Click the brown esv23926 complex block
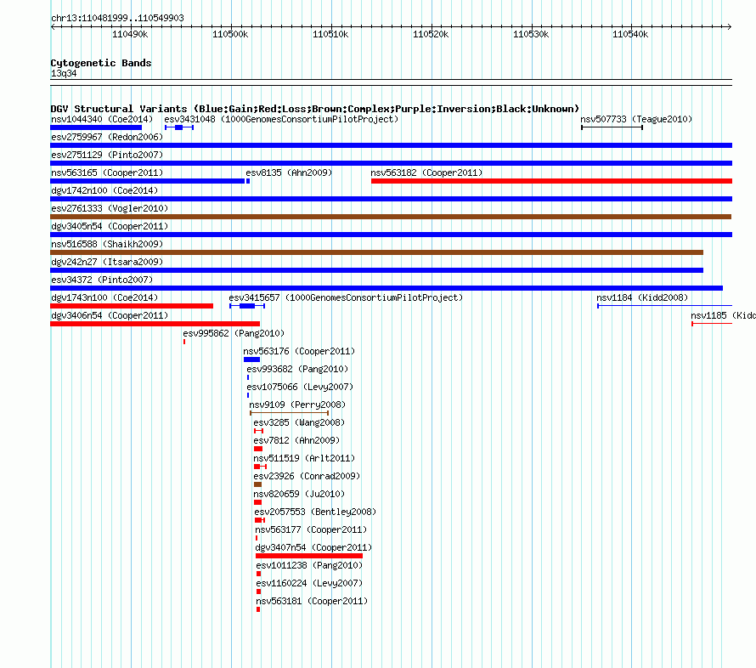This screenshot has width=756, height=668. point(257,484)
